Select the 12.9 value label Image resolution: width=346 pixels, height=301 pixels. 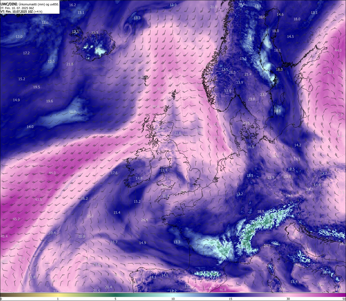pyautogui.click(x=173, y=5)
